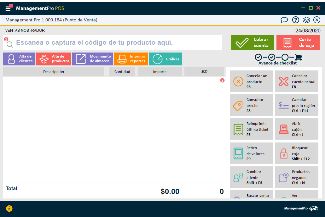This screenshot has height=217, width=325.
Task: Open the cash drawer with Abrir cajón
Action: [x=297, y=129]
